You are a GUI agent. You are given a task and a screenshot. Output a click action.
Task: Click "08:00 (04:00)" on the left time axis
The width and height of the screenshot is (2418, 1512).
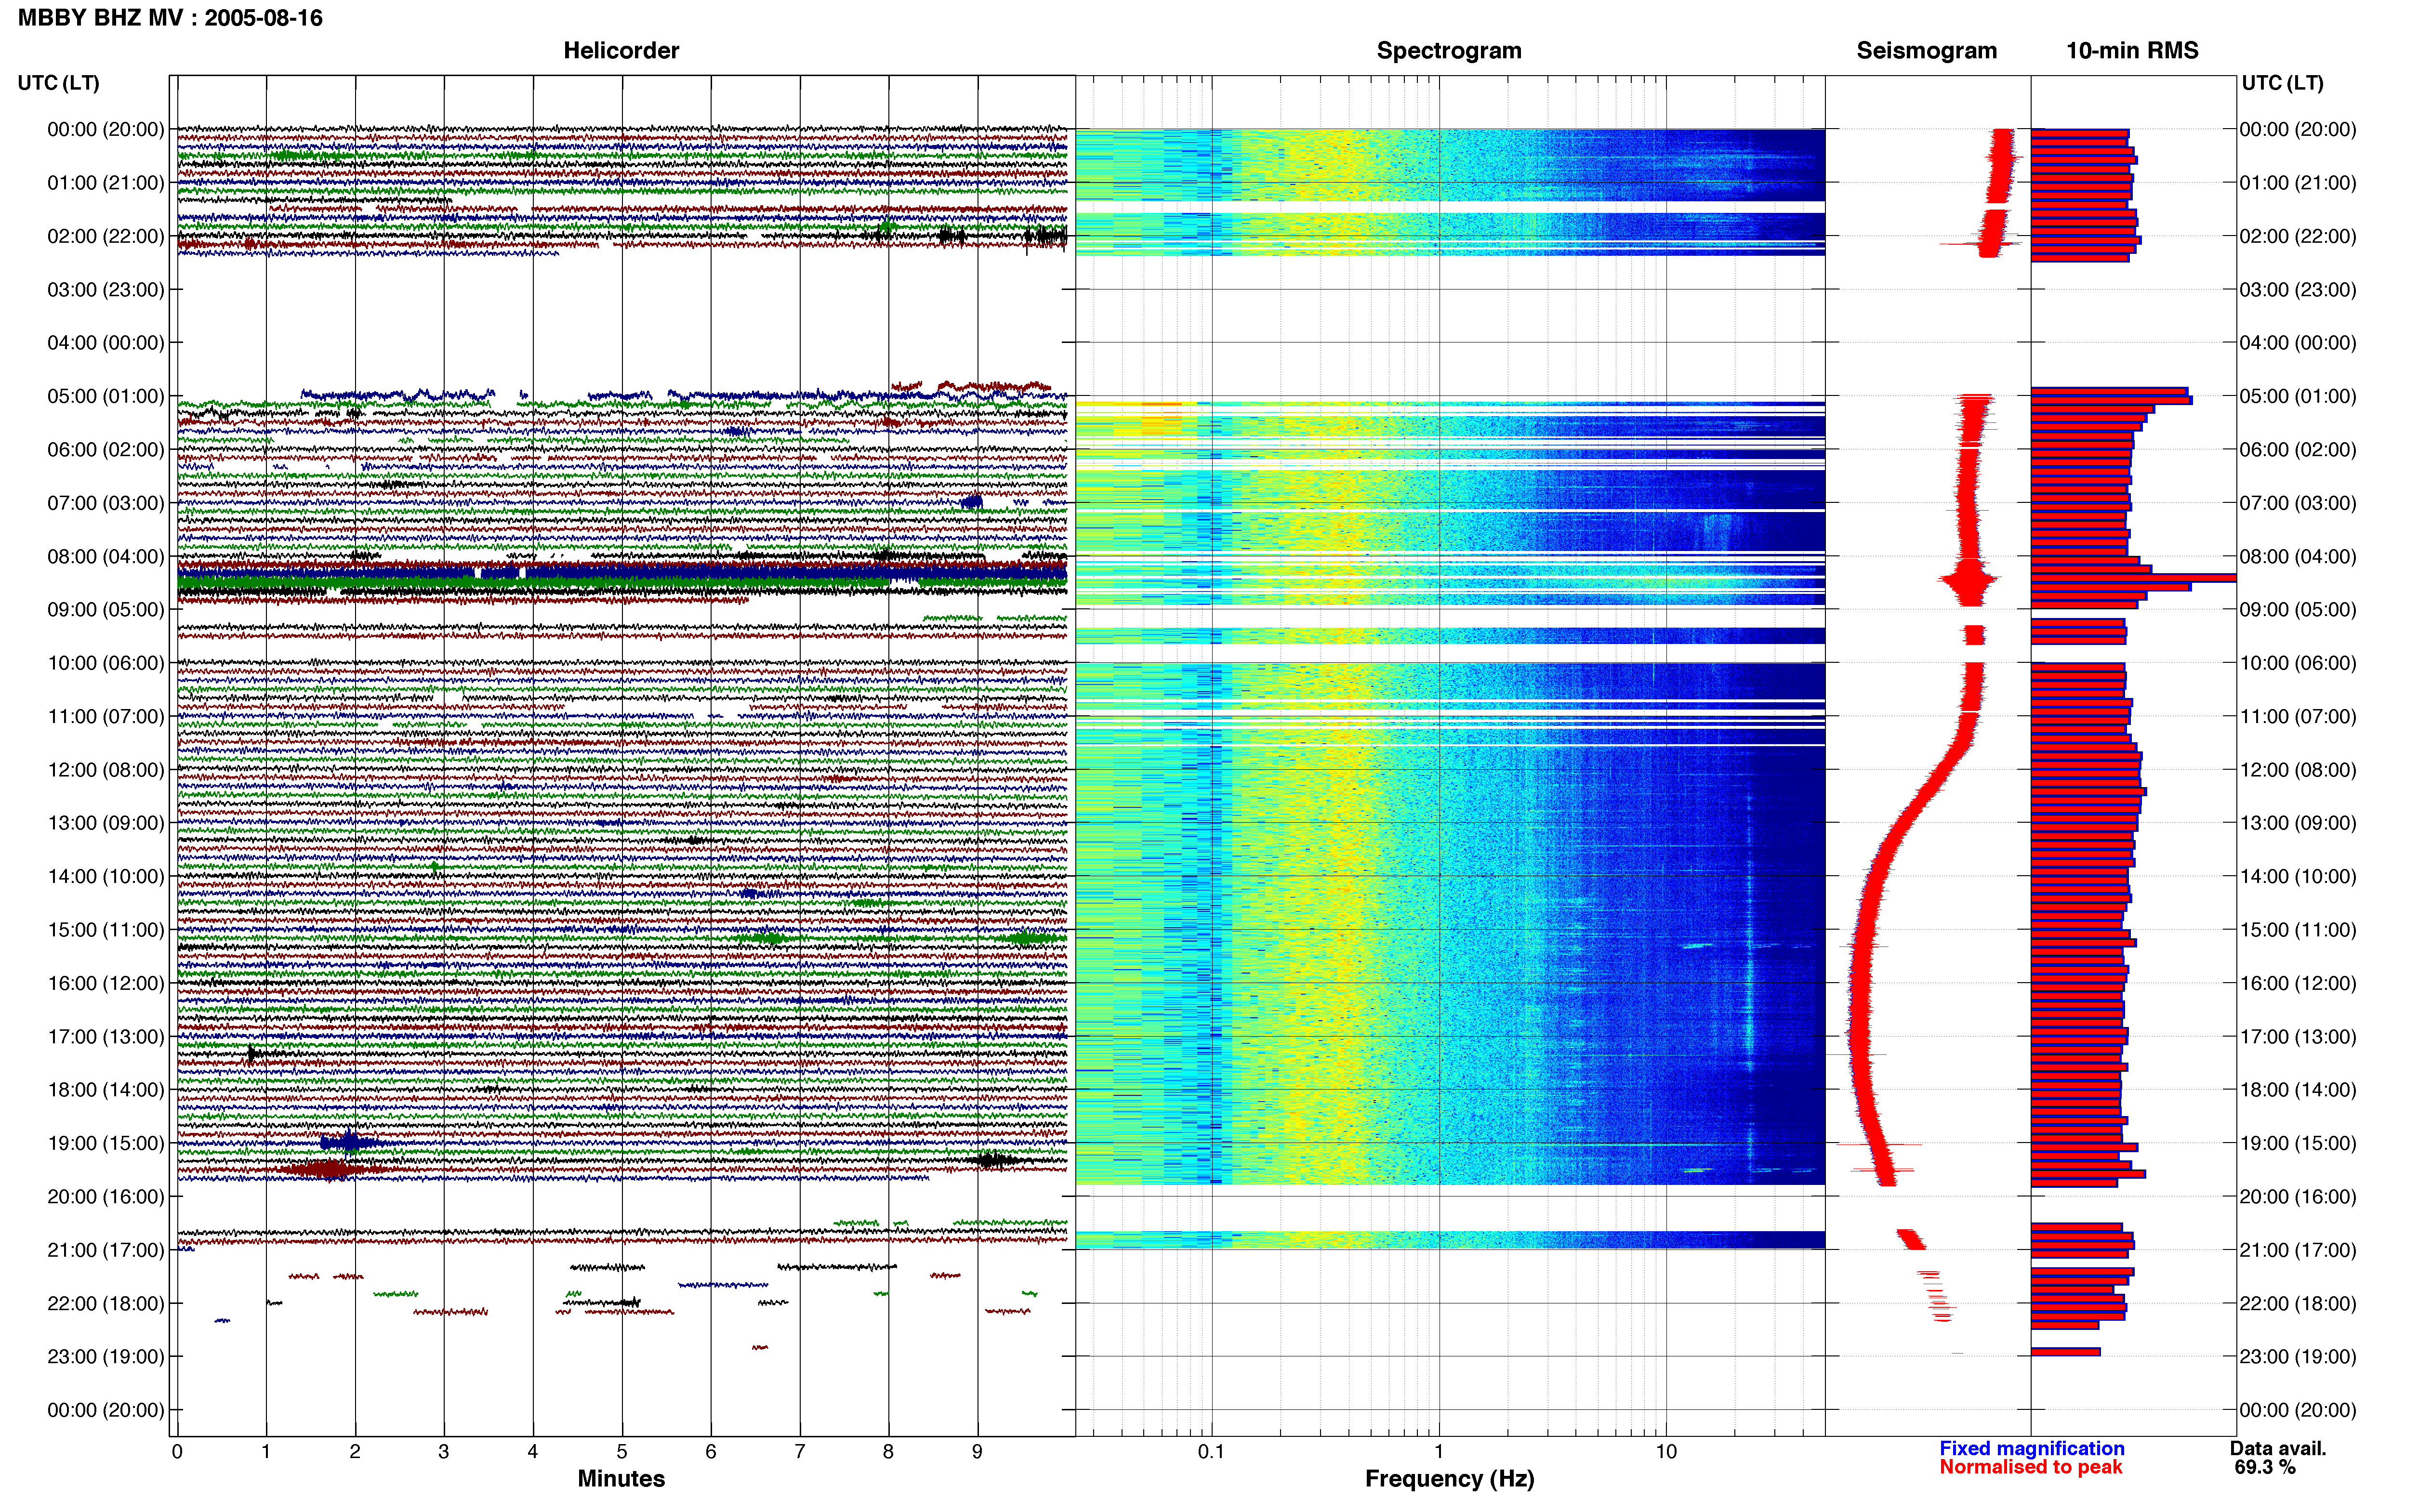coord(106,556)
